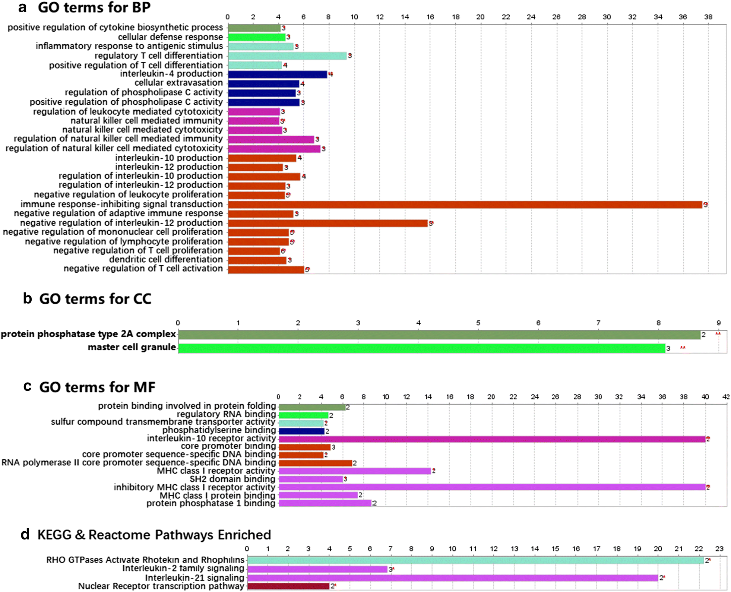The height and width of the screenshot is (592, 731).
Task: Click the 'negative regulation of T cell activation' bar
Action: (266, 270)
